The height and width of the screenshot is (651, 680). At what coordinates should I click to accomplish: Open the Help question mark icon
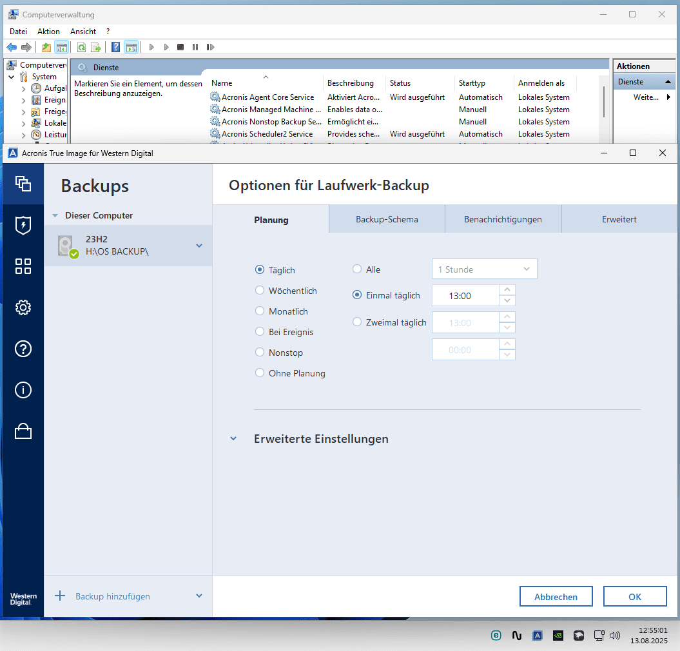23,349
